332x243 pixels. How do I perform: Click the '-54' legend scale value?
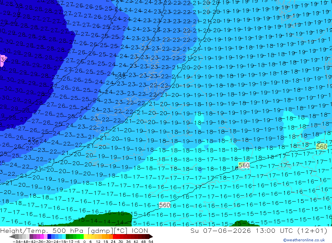(17, 242)
